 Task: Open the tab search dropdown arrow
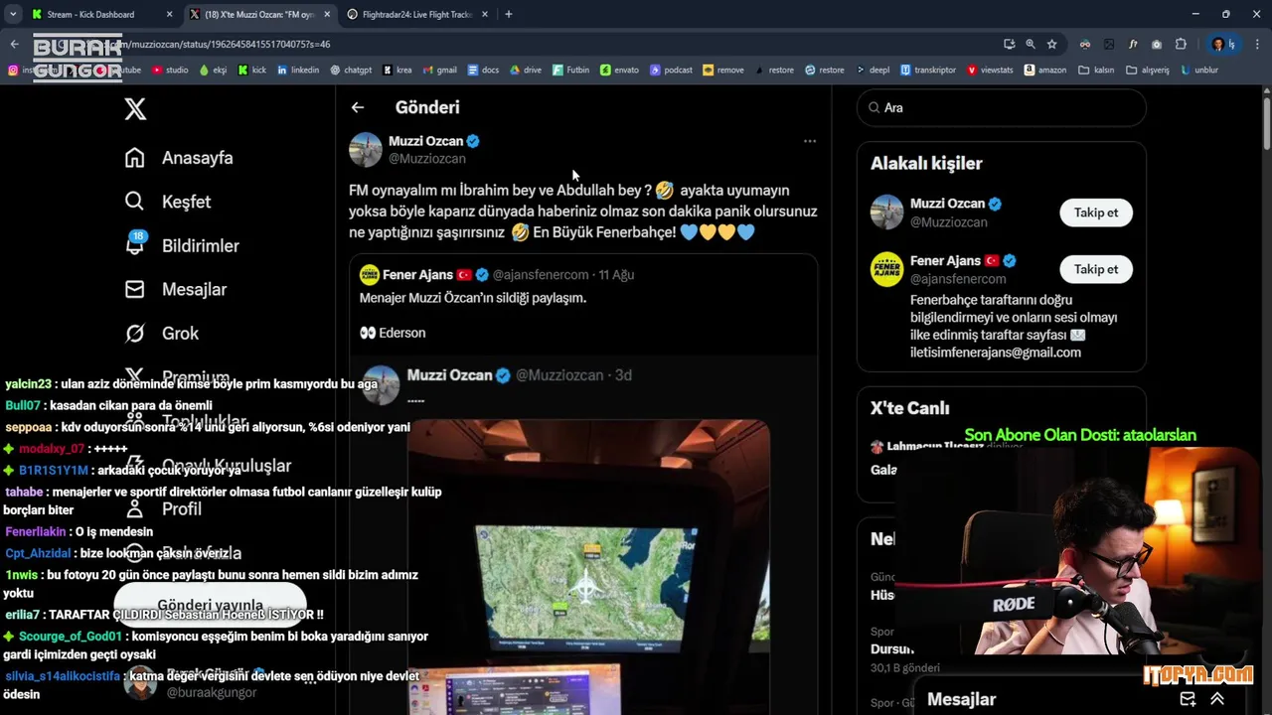point(13,14)
